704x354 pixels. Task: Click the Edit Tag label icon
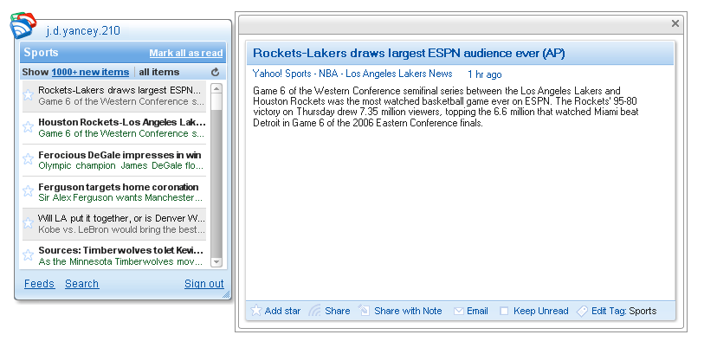point(582,311)
